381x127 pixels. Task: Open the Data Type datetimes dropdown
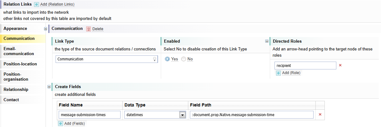[182, 115]
